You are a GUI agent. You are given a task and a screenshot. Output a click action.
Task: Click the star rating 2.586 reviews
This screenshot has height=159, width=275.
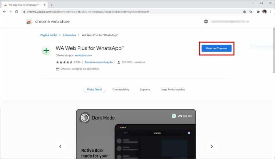(x=68, y=62)
